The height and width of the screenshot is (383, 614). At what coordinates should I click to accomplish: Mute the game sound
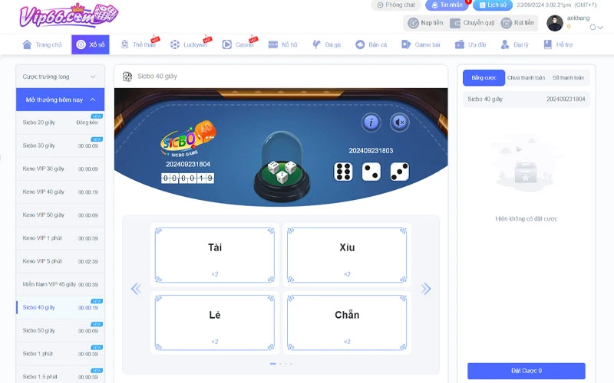pyautogui.click(x=399, y=122)
